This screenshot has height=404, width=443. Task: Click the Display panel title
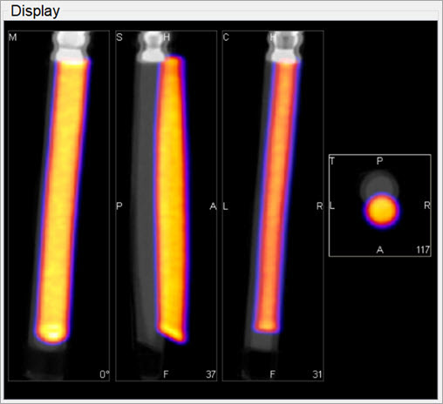point(35,11)
